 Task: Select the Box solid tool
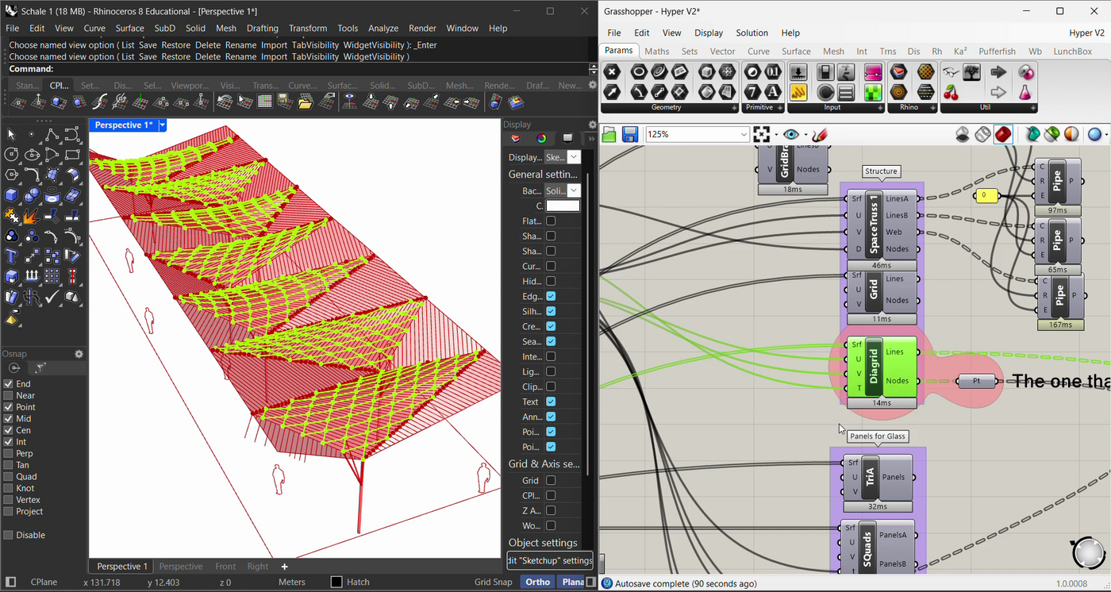[x=11, y=194]
